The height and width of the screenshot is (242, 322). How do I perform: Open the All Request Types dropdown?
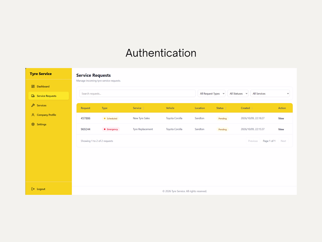tap(212, 94)
